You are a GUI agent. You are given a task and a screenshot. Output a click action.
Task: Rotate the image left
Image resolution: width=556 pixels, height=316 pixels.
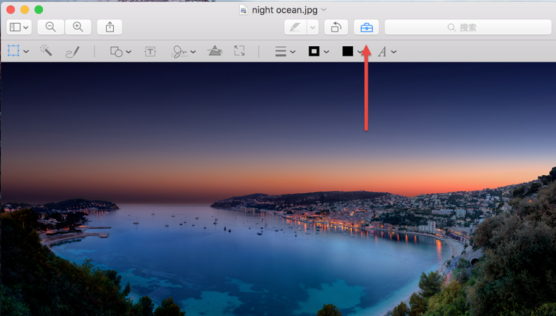336,27
